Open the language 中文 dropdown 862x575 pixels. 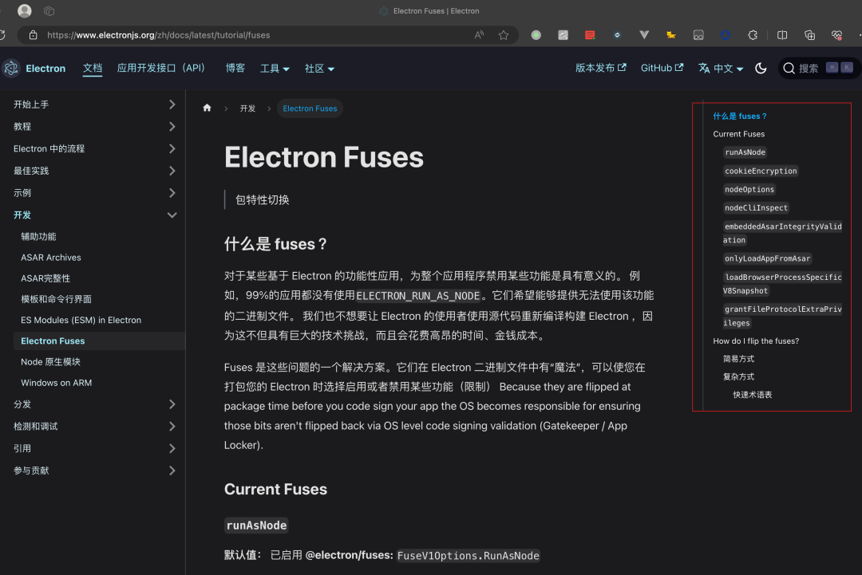click(721, 68)
